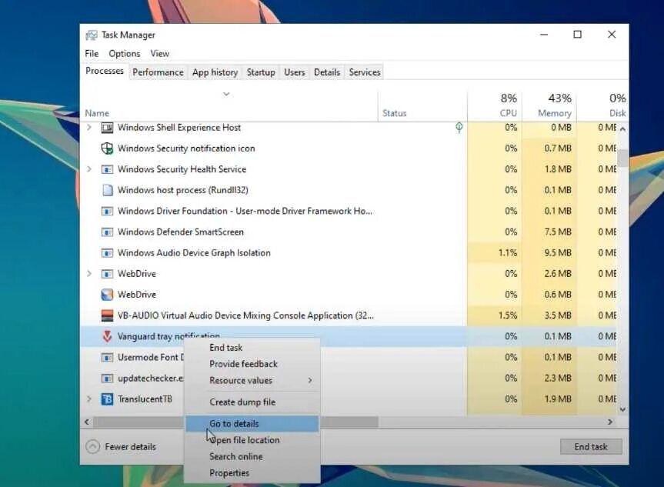Viewport: 664px width, 487px height.
Task: Sort by the Memory column header
Action: click(554, 113)
